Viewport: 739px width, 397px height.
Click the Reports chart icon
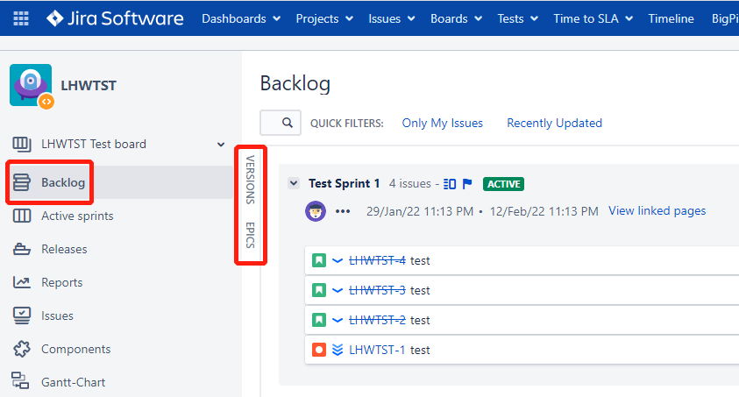pyautogui.click(x=22, y=282)
